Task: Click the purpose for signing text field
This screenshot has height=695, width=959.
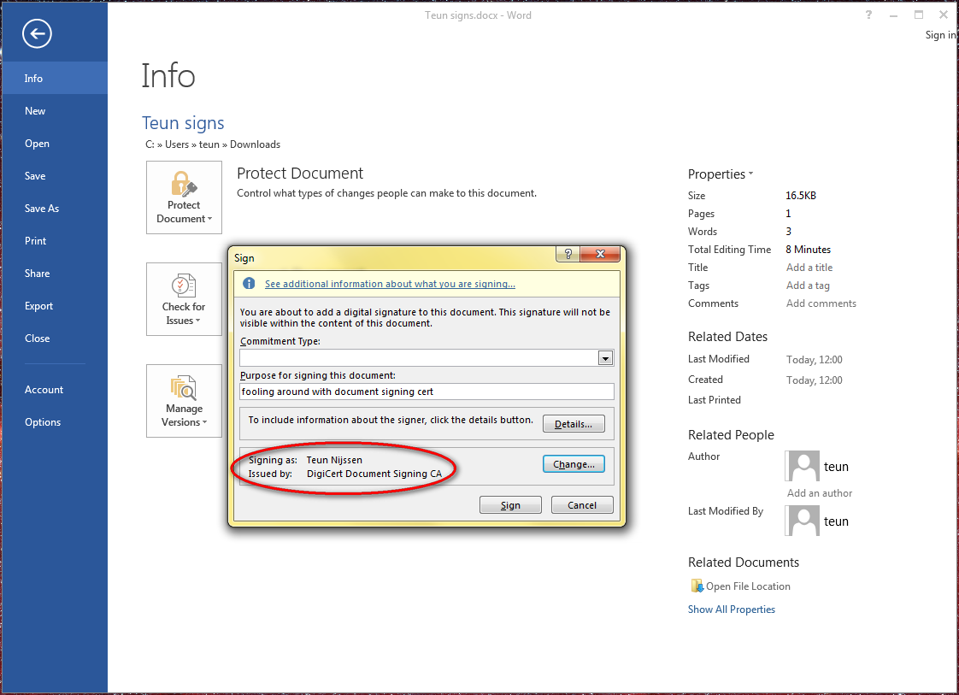Action: point(427,392)
